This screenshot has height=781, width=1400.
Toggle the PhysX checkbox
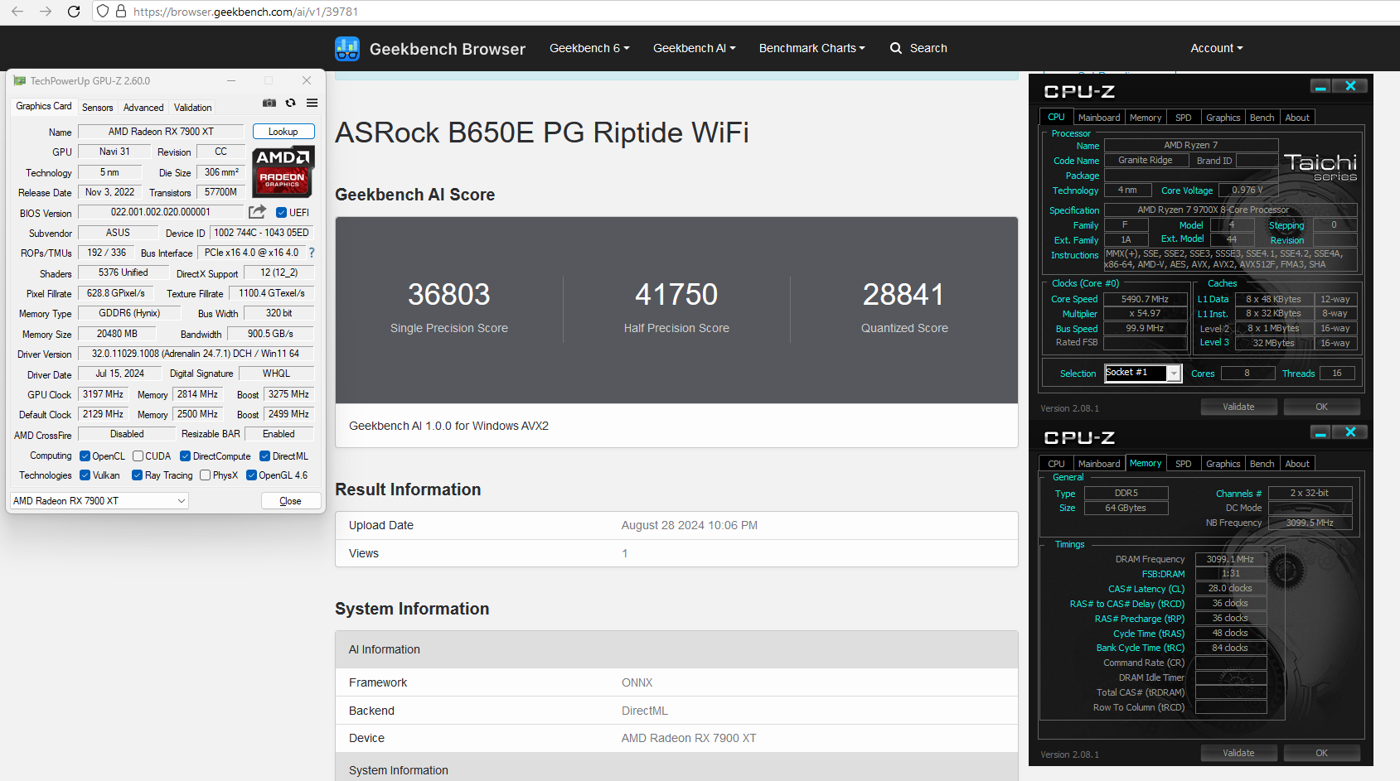(x=205, y=475)
